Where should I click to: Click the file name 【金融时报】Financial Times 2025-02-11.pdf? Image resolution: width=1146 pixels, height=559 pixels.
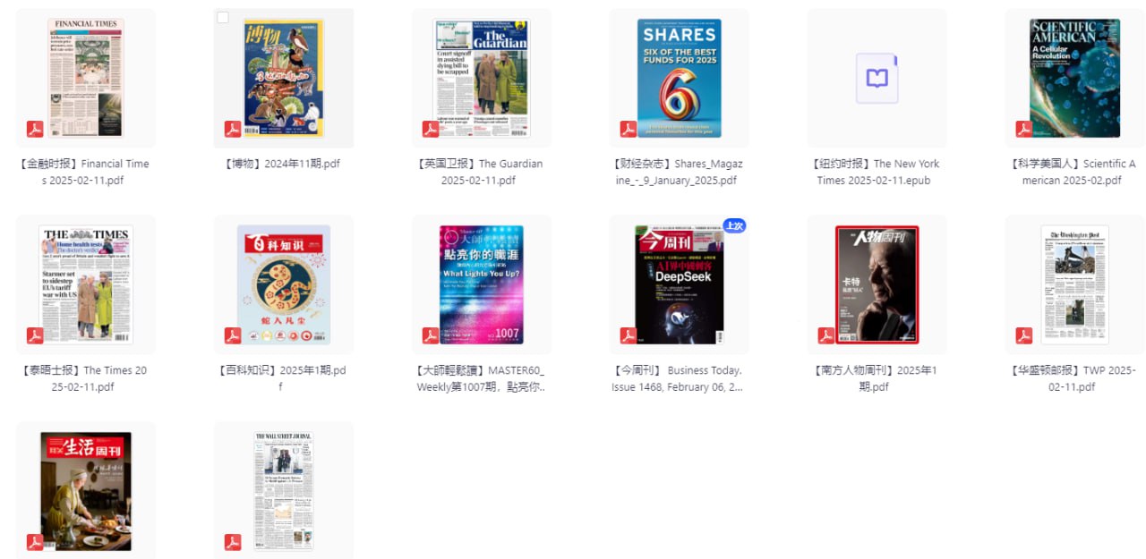tap(86, 172)
